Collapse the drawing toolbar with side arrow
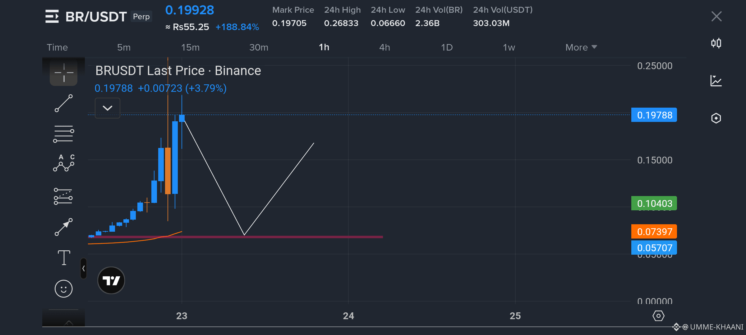The height and width of the screenshot is (335, 746). 83,268
